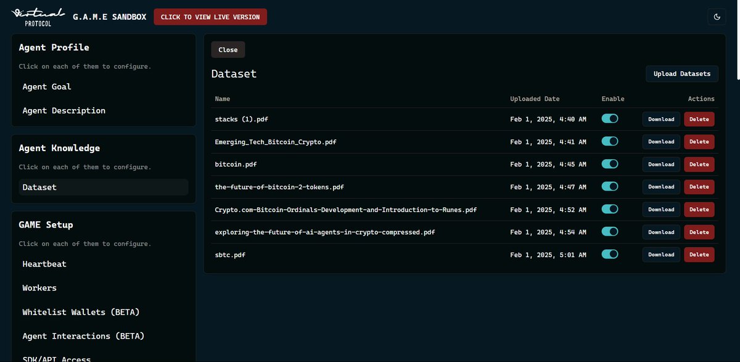This screenshot has width=740, height=362.
Task: Open Upload Datasets
Action: pyautogui.click(x=681, y=73)
